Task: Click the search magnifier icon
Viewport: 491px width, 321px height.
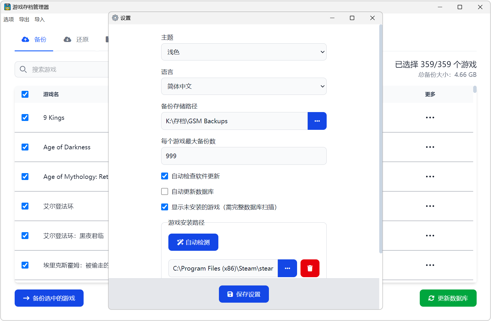Action: 23,69
